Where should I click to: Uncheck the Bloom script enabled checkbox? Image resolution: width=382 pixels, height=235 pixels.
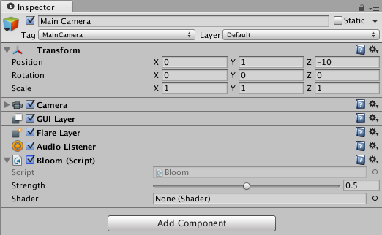tap(31, 160)
